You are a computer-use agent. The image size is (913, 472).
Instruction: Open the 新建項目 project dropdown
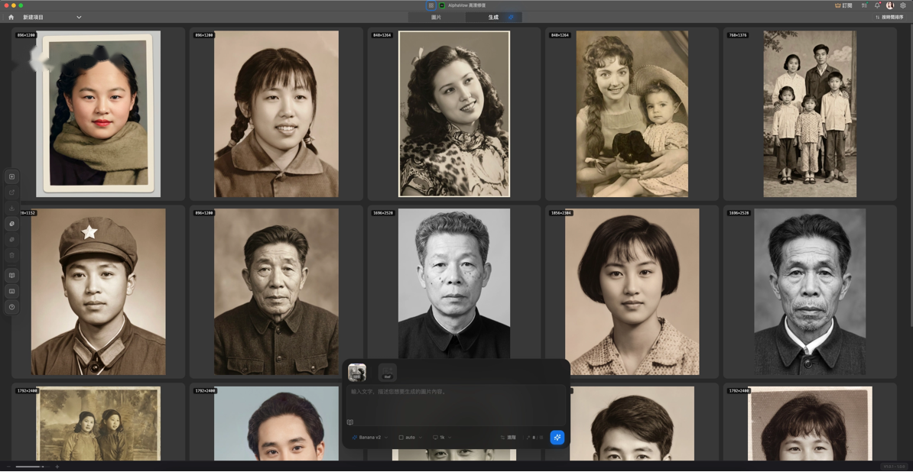pyautogui.click(x=53, y=18)
